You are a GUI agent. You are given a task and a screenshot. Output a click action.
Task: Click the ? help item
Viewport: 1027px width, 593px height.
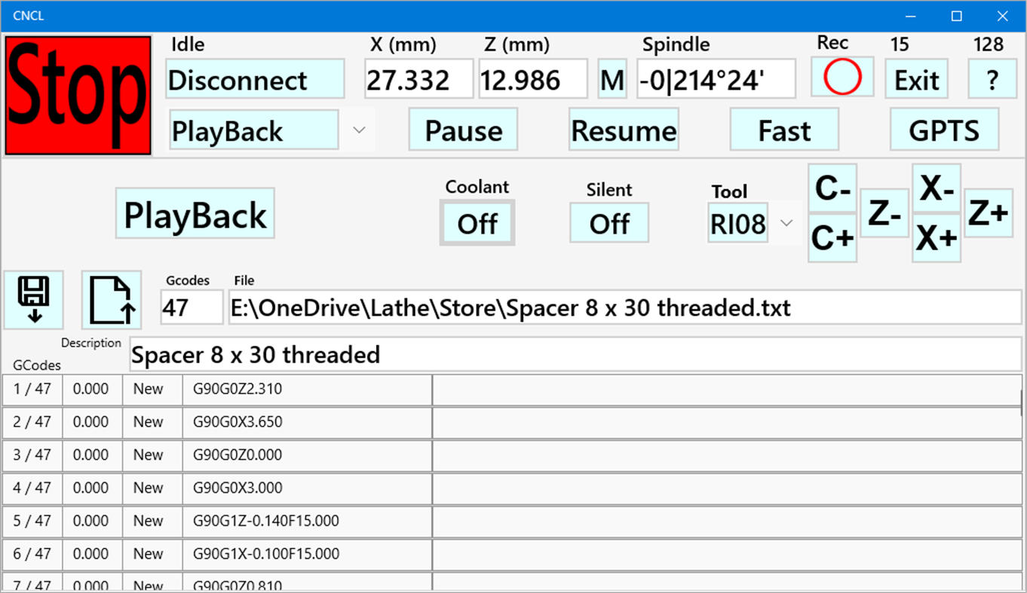point(992,78)
